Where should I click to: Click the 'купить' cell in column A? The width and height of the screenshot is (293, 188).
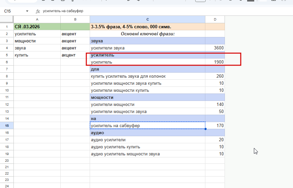pos(37,55)
